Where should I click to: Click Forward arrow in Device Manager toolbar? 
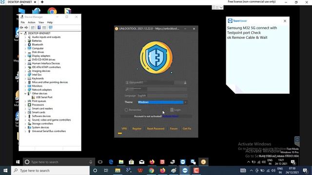coord(26,28)
